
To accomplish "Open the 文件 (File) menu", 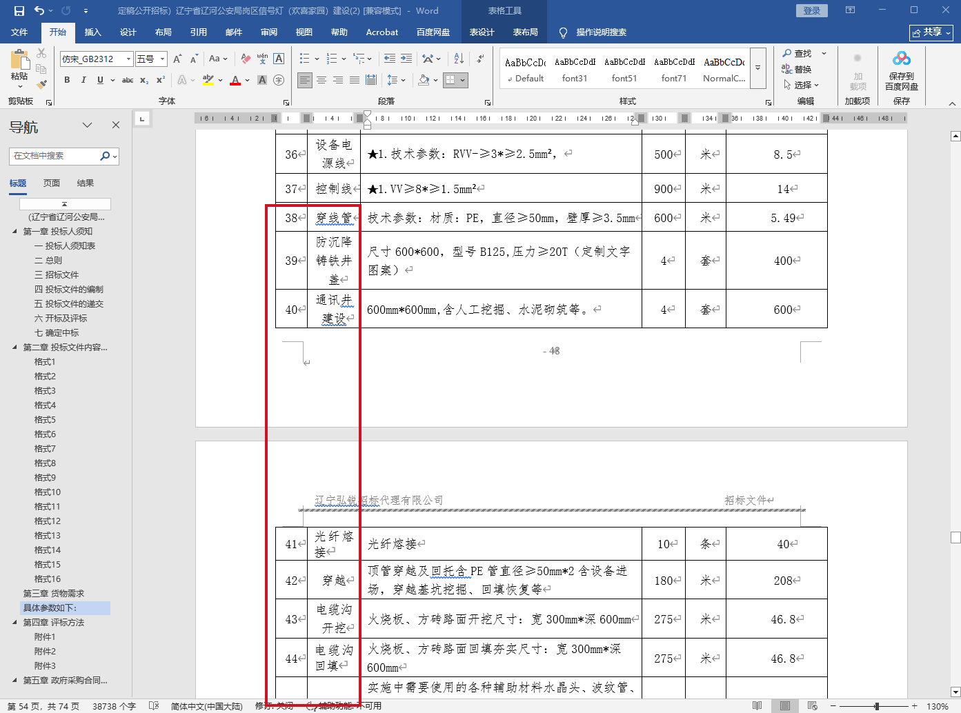I will (19, 32).
